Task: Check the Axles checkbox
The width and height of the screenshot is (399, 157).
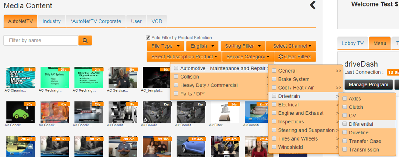Action: pyautogui.click(x=345, y=98)
